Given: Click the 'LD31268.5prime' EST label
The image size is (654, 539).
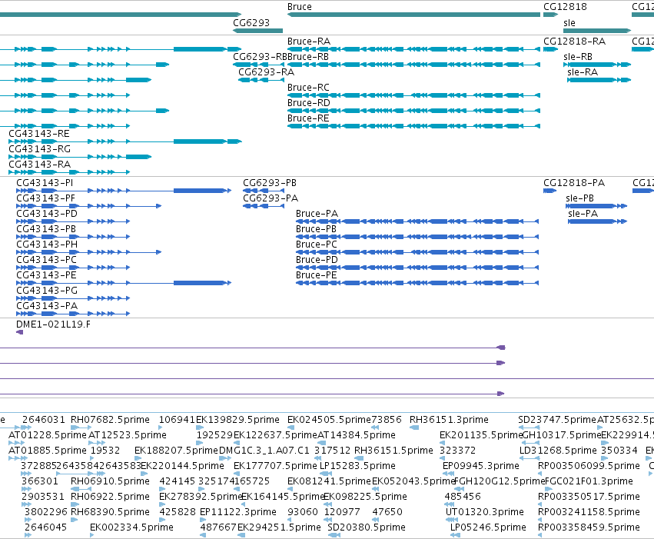Looking at the screenshot, I should point(558,450).
